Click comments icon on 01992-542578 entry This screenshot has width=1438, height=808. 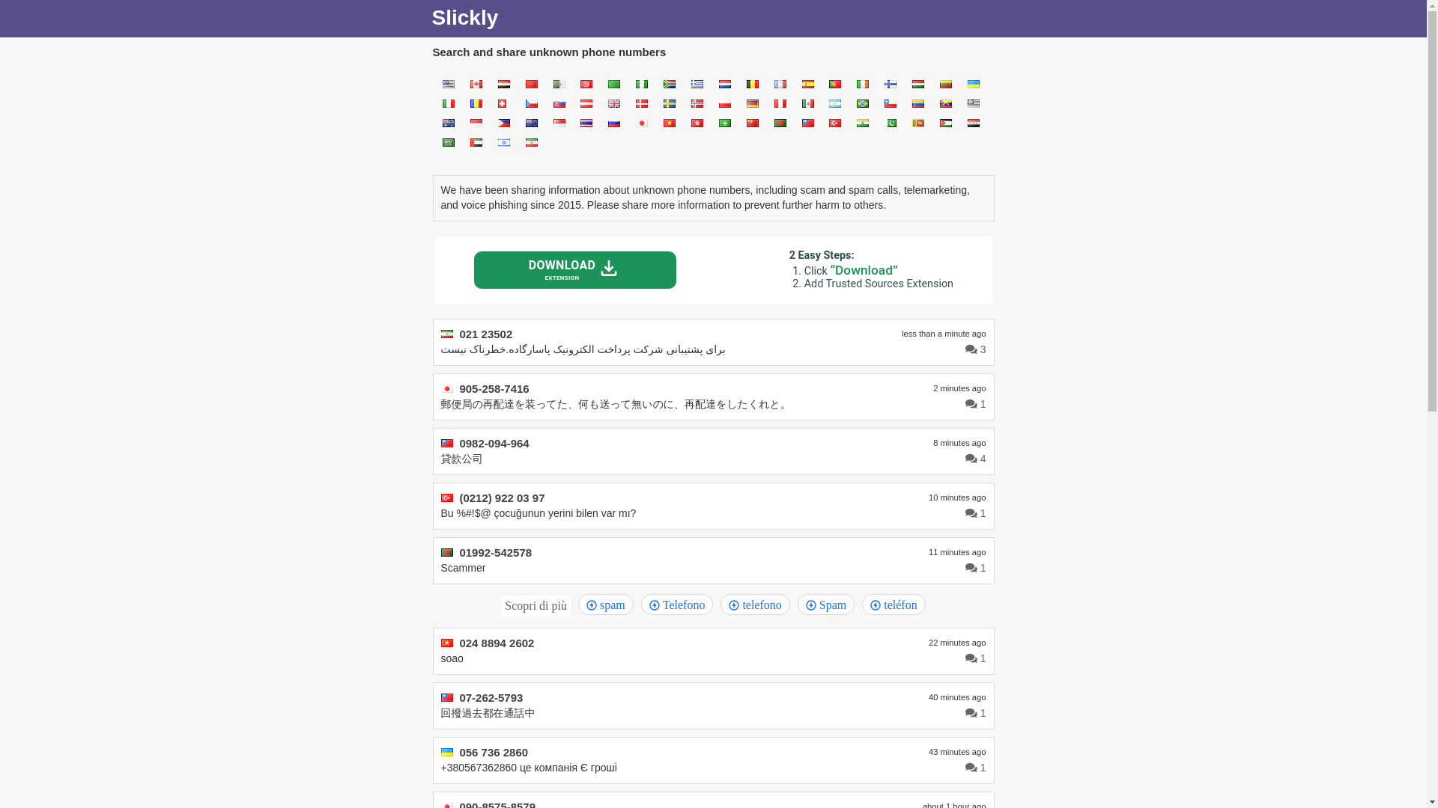(971, 568)
